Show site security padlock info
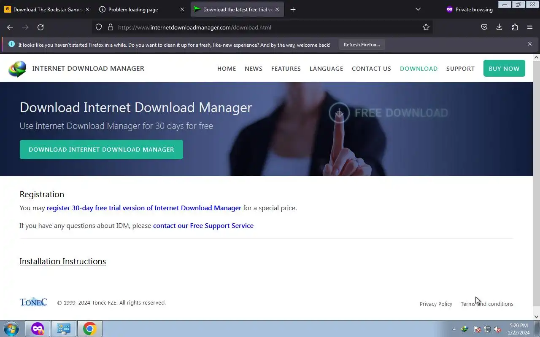This screenshot has width=540, height=337. coord(111,27)
